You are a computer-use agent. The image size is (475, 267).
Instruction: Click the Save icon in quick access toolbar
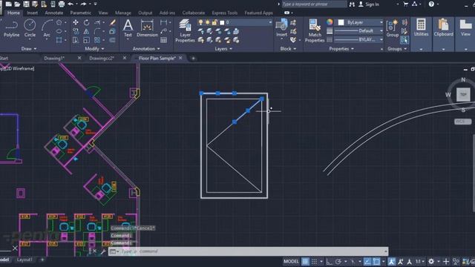[x=27, y=4]
